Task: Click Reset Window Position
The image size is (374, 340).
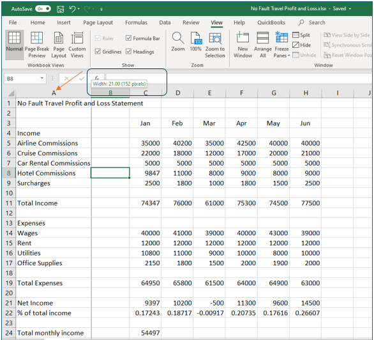Action: pyautogui.click(x=347, y=55)
